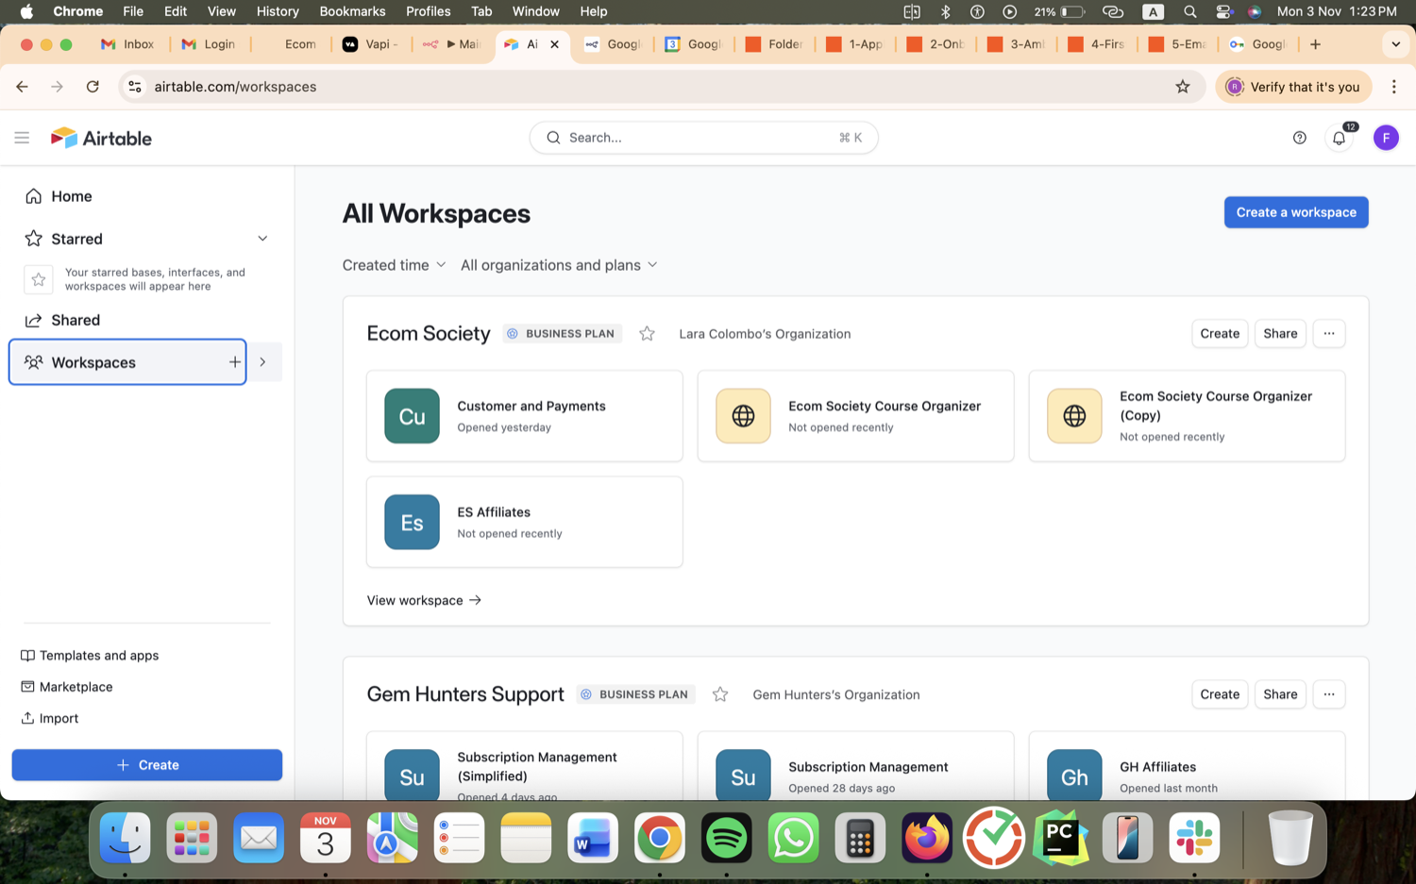
Task: Open Spotlight search in menu bar
Action: pos(1189,11)
